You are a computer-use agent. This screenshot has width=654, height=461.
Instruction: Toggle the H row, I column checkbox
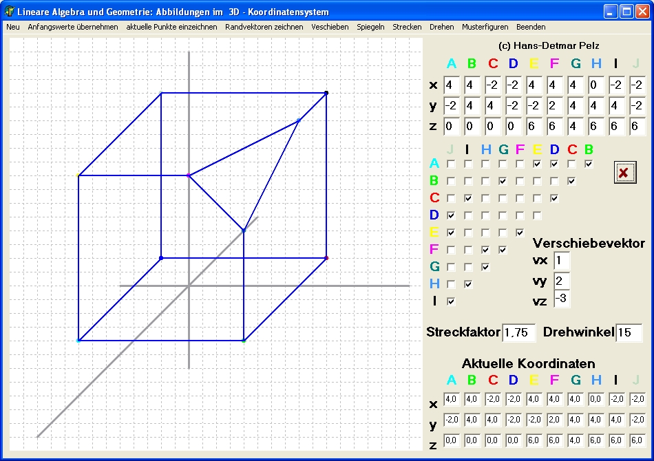coord(468,284)
